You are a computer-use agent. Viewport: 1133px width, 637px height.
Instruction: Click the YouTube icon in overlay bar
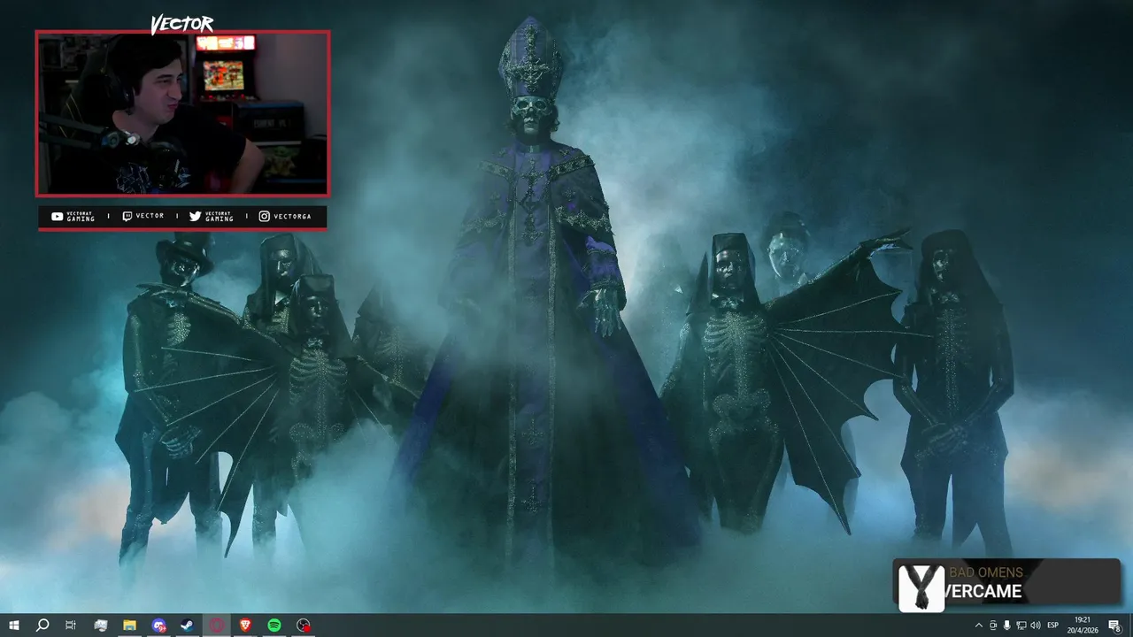click(x=57, y=216)
